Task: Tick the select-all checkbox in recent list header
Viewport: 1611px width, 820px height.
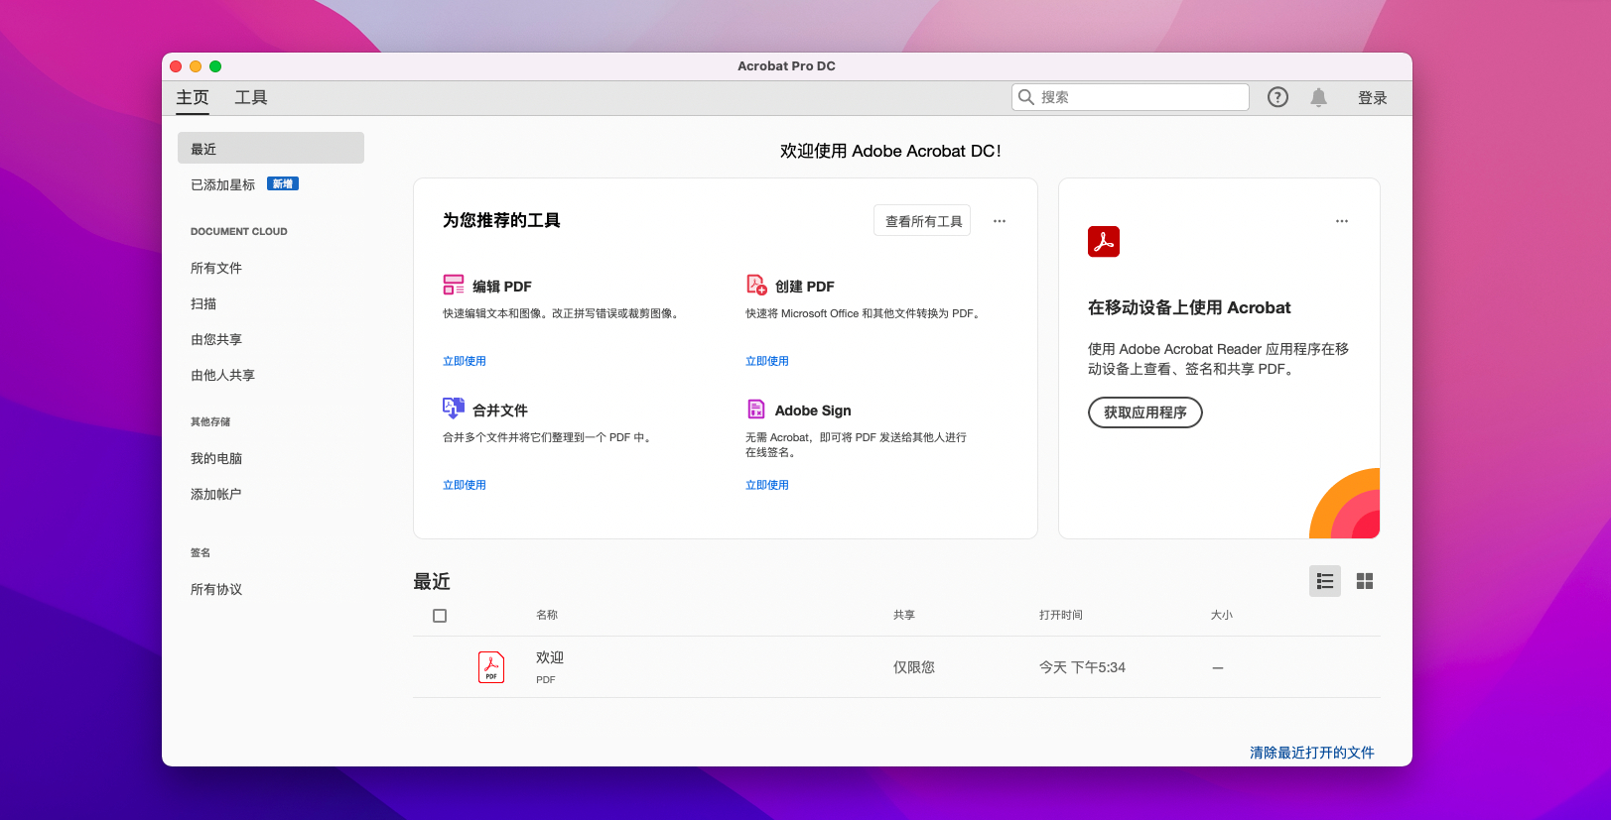Action: 440,616
